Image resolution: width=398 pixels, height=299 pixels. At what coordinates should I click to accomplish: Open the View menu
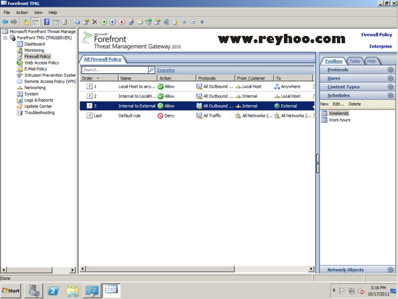(x=38, y=13)
